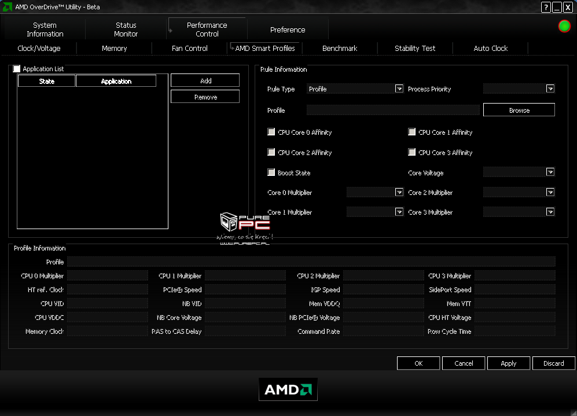This screenshot has height=416, width=577.
Task: Click the Remove application button
Action: (x=205, y=97)
